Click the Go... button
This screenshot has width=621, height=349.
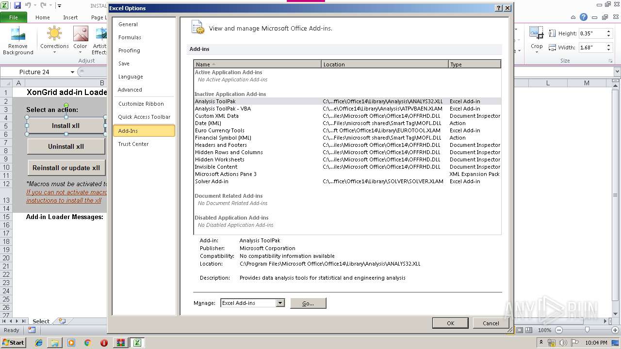point(308,303)
